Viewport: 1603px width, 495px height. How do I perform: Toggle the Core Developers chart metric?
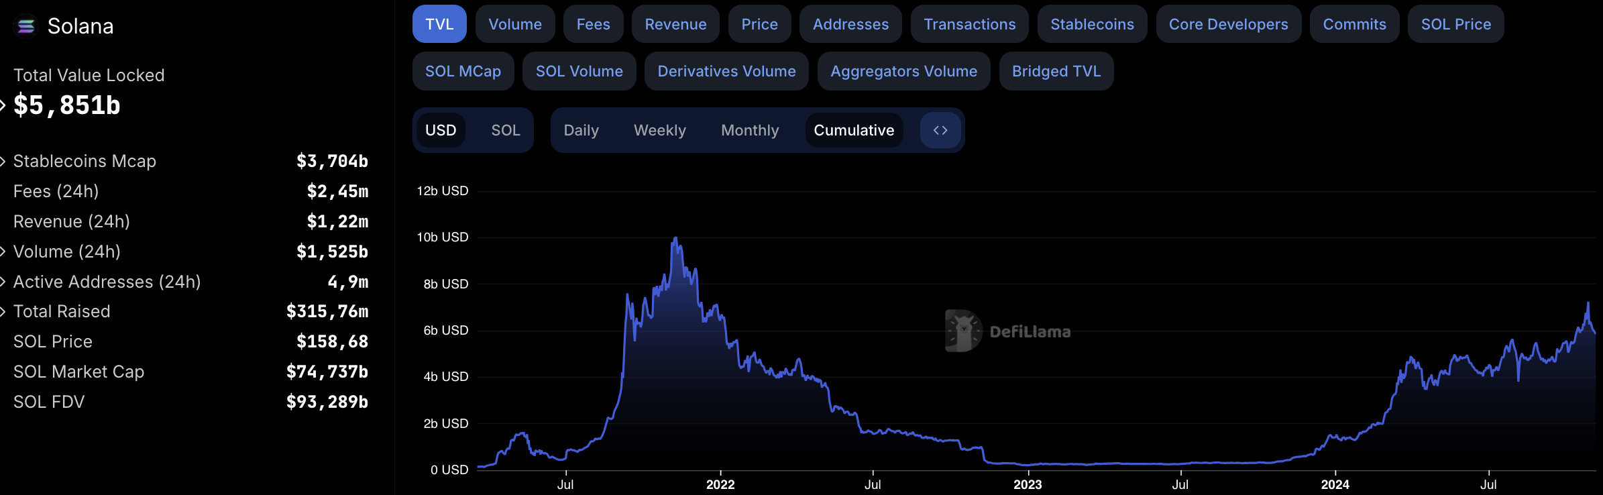point(1229,24)
